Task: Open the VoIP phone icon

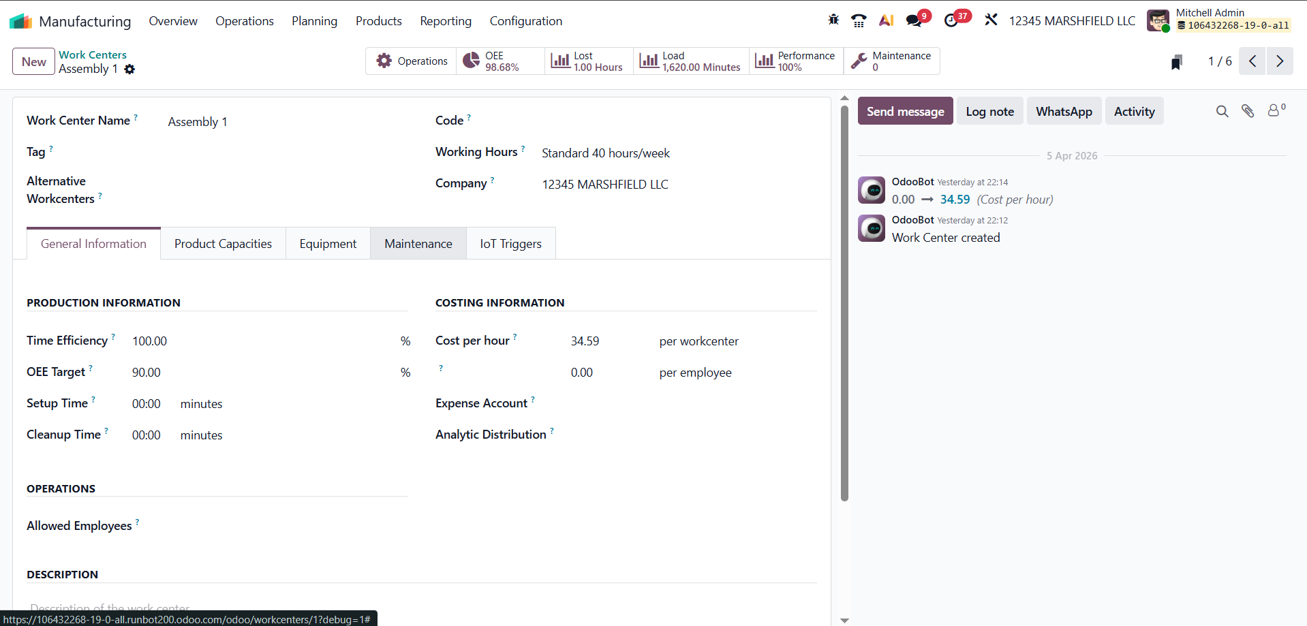Action: point(859,21)
